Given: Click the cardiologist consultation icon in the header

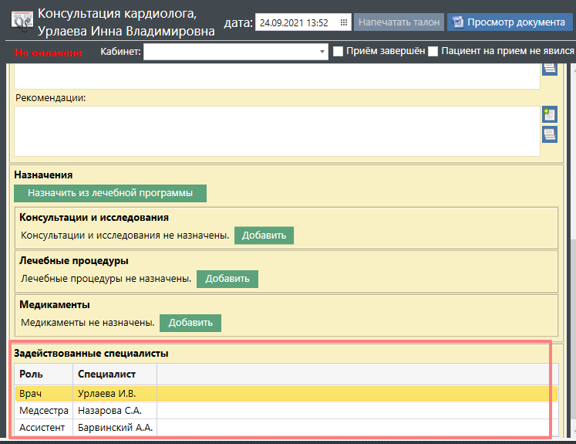Looking at the screenshot, I should [x=22, y=22].
